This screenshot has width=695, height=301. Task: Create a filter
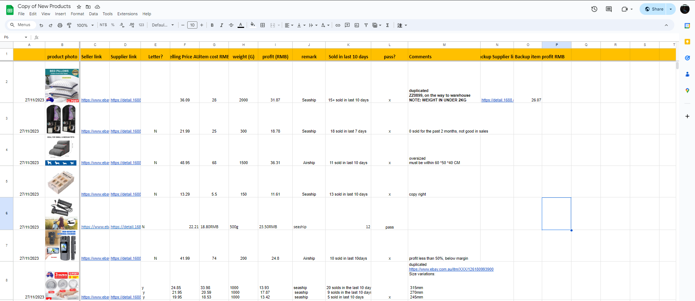pos(366,25)
